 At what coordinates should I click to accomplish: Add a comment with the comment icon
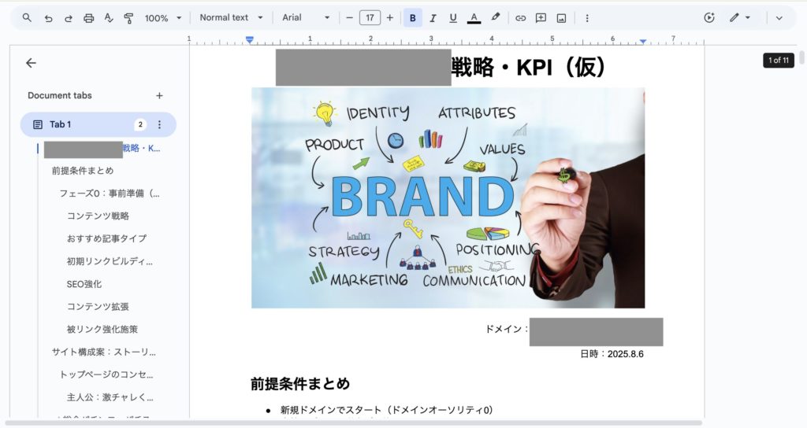tap(541, 17)
